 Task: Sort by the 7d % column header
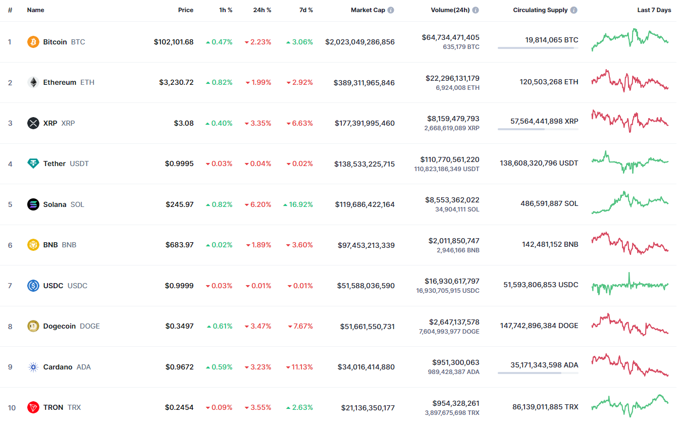coord(306,10)
